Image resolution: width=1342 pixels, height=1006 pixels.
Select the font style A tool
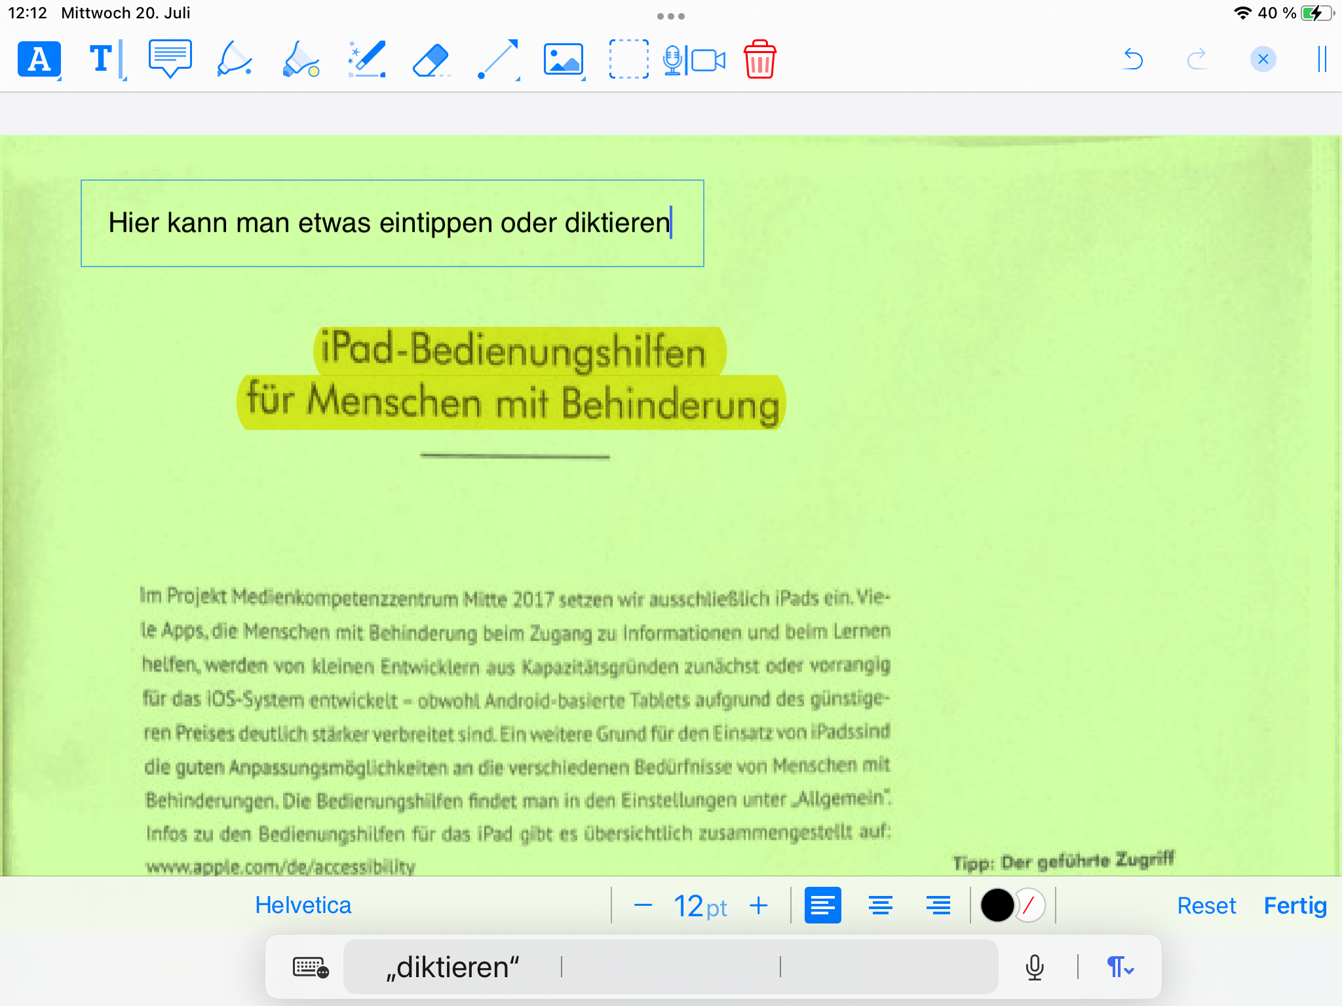[39, 60]
